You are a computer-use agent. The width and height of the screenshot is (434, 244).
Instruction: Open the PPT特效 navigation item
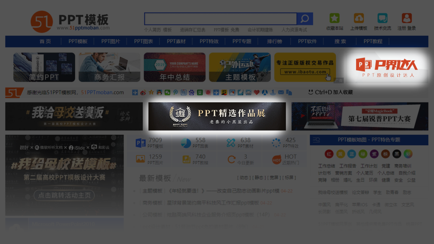tap(209, 41)
